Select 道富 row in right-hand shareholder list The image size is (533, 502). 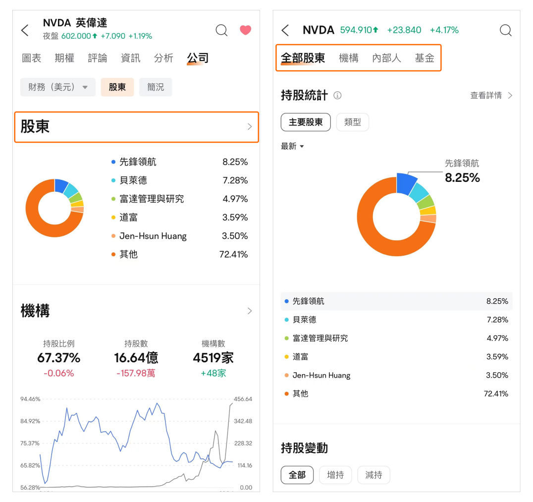coord(396,357)
